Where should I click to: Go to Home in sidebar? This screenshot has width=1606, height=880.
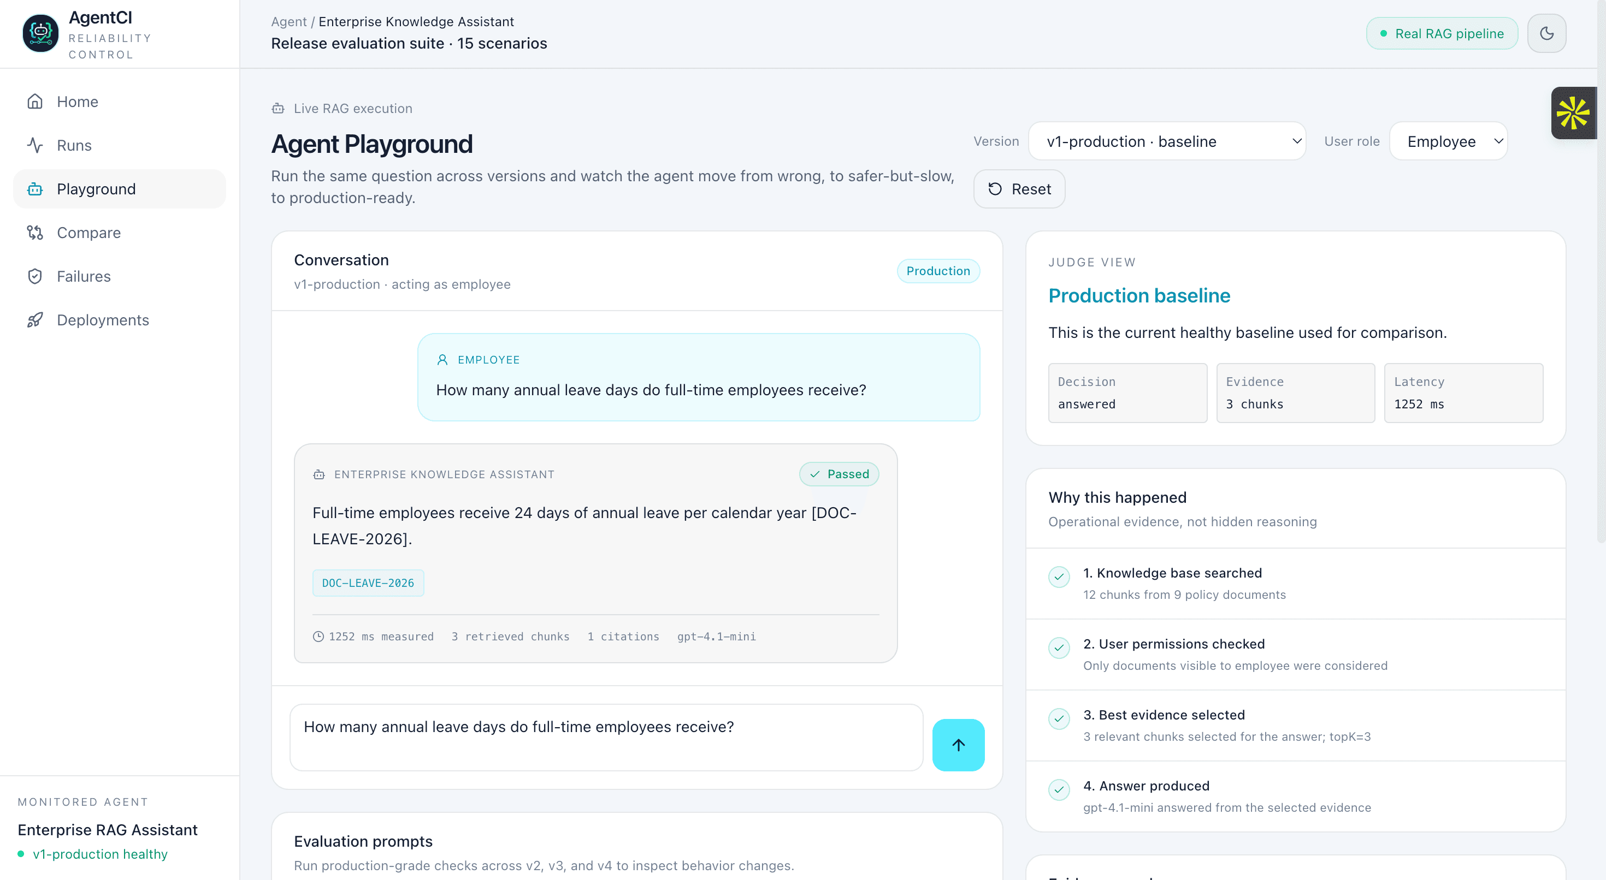pyautogui.click(x=119, y=101)
